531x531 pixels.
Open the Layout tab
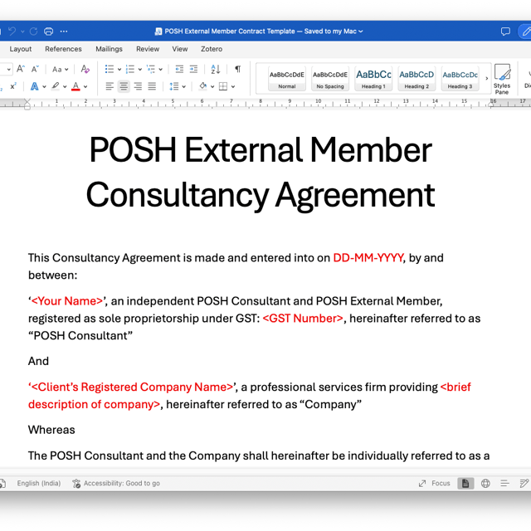click(20, 49)
